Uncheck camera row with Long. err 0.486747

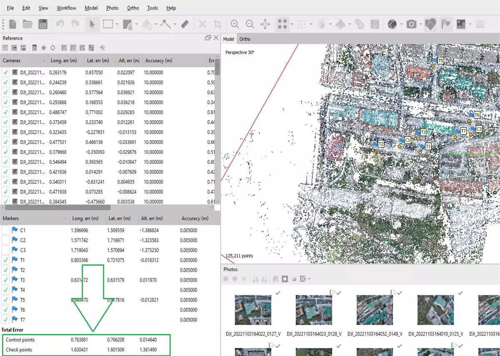tap(5, 112)
